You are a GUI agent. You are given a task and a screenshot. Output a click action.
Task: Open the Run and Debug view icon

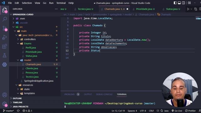[x=4, y=37]
